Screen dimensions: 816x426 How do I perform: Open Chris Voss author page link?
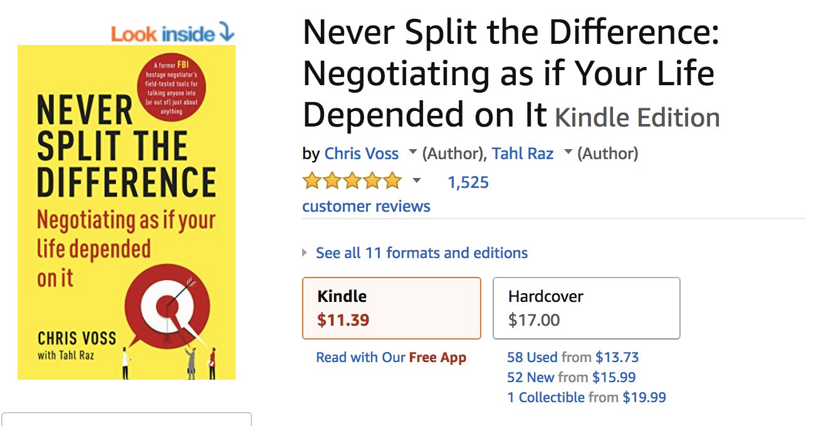pos(361,153)
